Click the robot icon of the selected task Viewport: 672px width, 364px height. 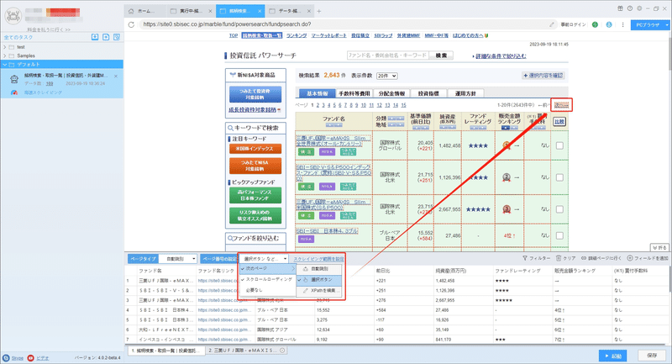point(14,79)
